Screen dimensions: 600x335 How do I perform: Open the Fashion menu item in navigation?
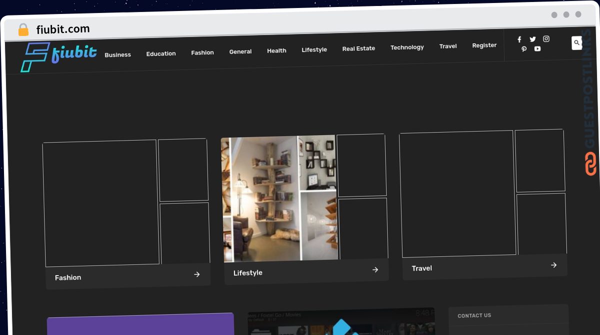click(x=202, y=52)
